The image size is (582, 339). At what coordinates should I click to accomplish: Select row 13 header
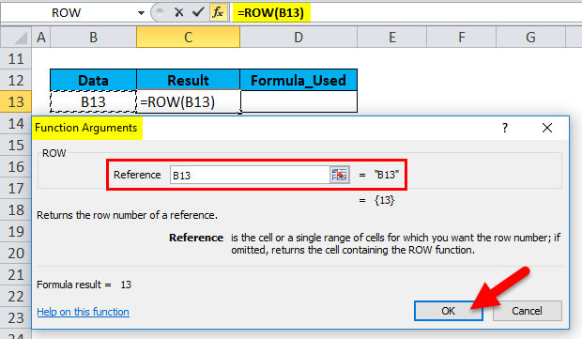tap(16, 101)
